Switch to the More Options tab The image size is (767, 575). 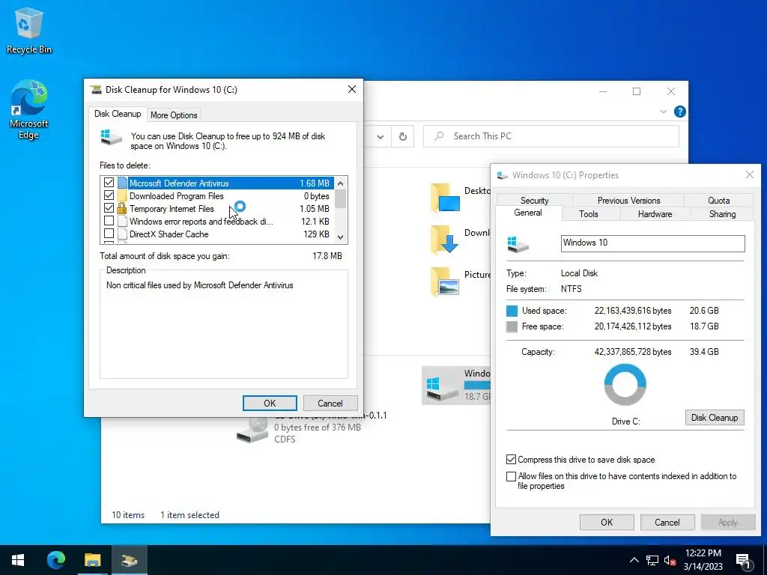[174, 115]
